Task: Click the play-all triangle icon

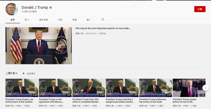Action: 24,73
